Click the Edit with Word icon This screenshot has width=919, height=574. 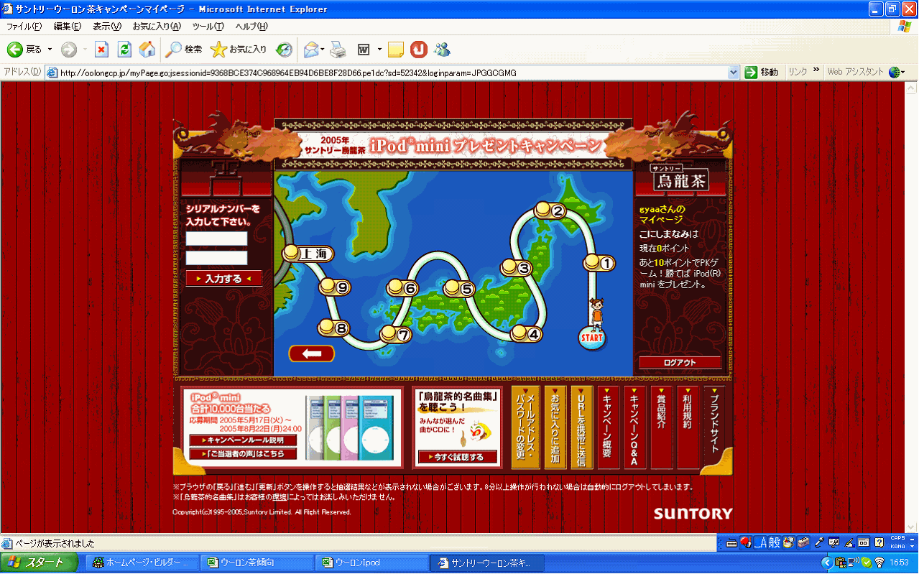click(x=364, y=50)
